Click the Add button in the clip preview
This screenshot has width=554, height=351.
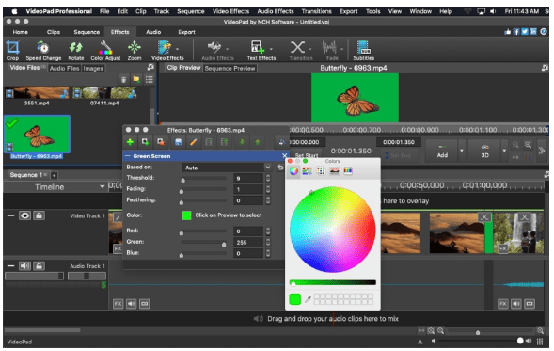click(x=442, y=151)
